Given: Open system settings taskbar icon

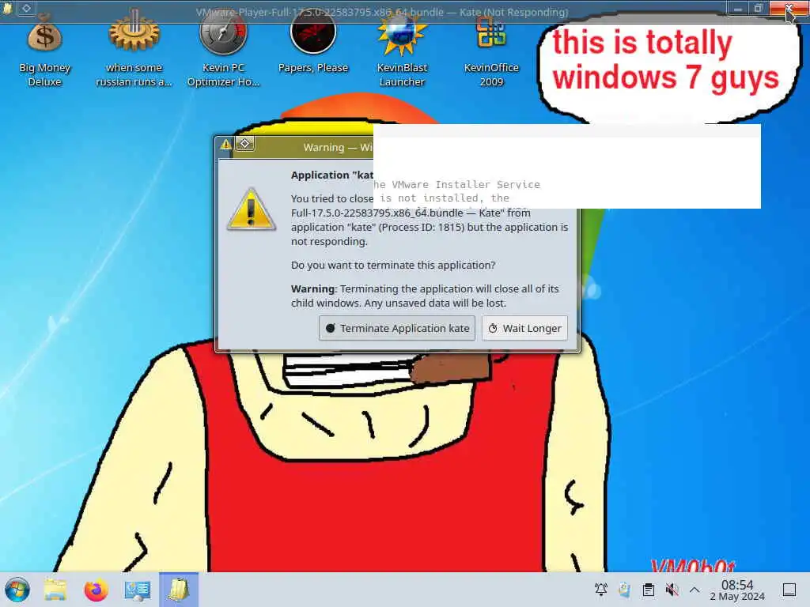Looking at the screenshot, I should [x=138, y=590].
